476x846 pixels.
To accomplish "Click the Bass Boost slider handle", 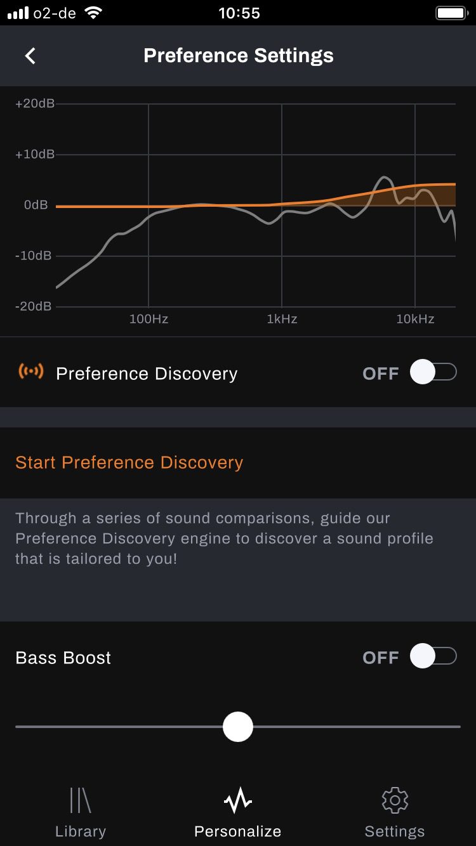I will tap(238, 726).
